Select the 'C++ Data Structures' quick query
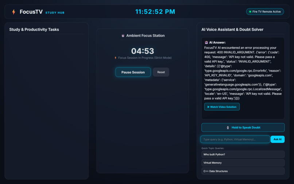This screenshot has height=184, width=294. coord(243,171)
